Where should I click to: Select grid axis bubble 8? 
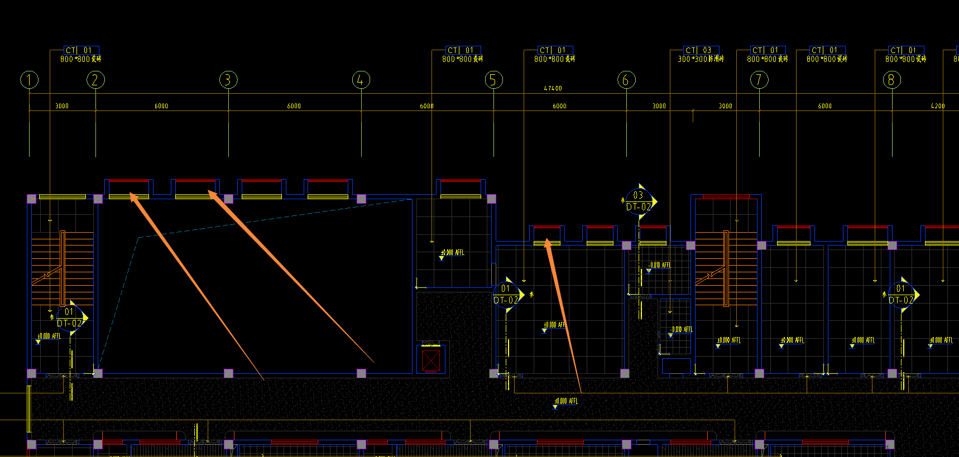tap(892, 80)
